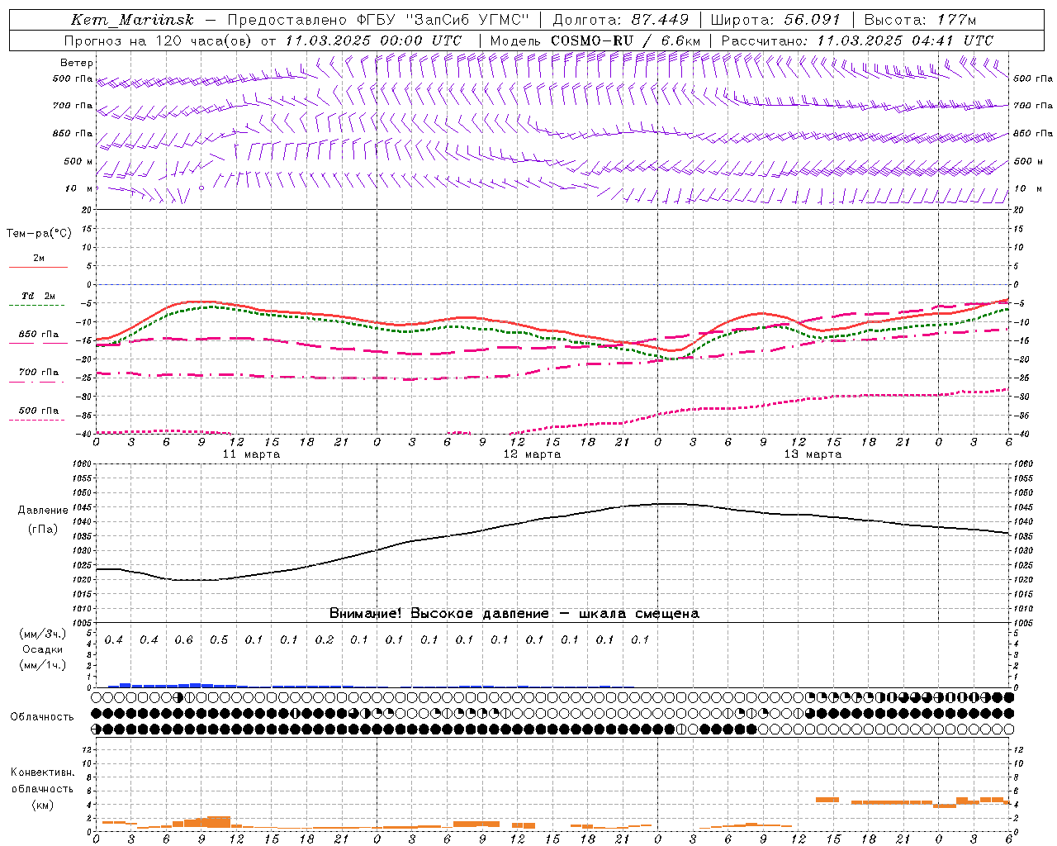Select the 500 гПа temperature legend entry
Image resolution: width=1057 pixels, height=846 pixels.
tap(39, 411)
